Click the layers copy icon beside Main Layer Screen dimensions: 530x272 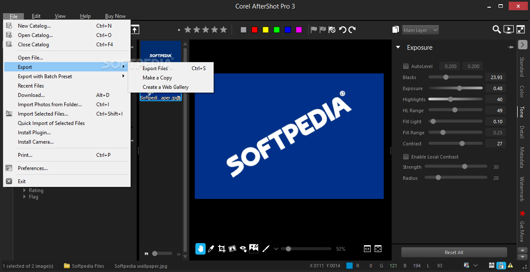pos(396,30)
